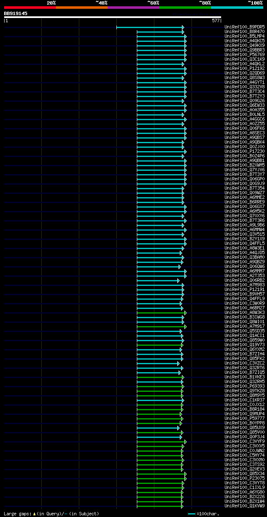Select hit label UniRef100_A4GGC6
The width and height of the screenshot is (267, 517).
coord(244,119)
